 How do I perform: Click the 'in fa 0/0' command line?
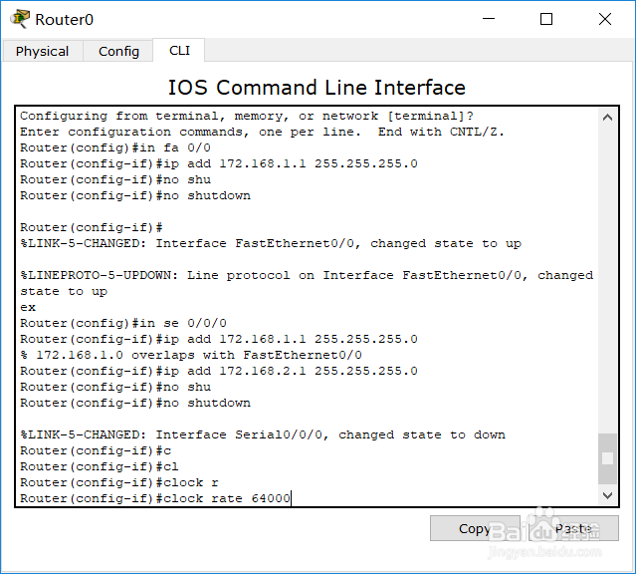click(x=115, y=147)
